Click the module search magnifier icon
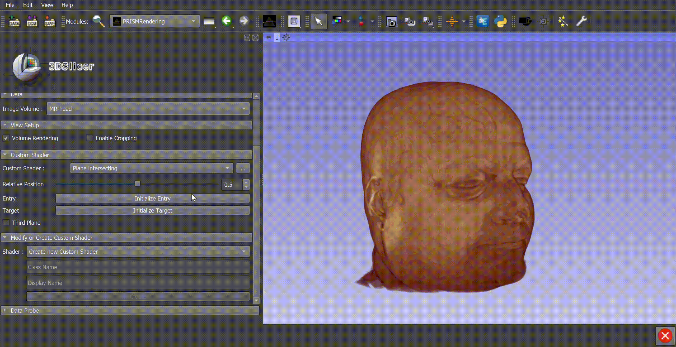Image resolution: width=676 pixels, height=347 pixels. click(99, 21)
